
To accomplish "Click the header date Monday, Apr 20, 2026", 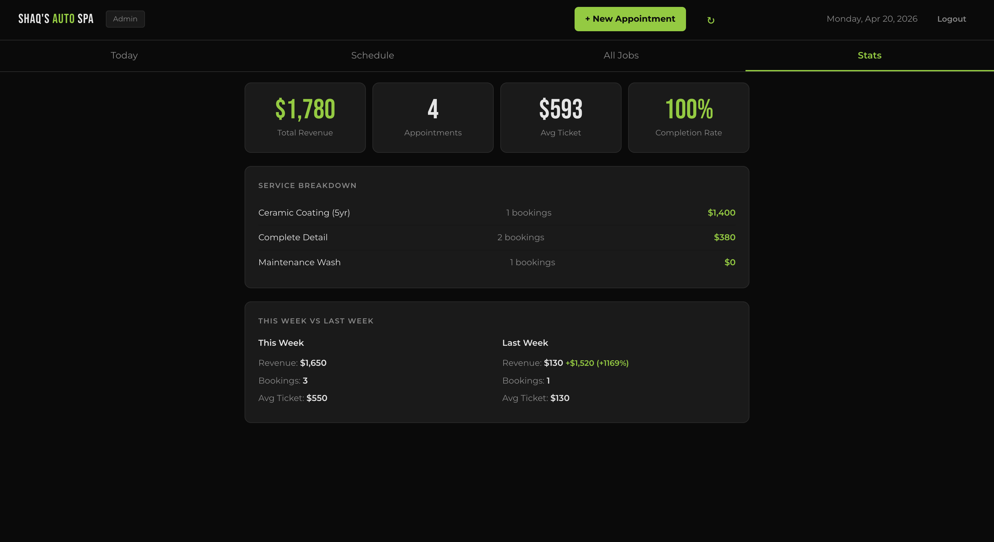I will click(872, 19).
